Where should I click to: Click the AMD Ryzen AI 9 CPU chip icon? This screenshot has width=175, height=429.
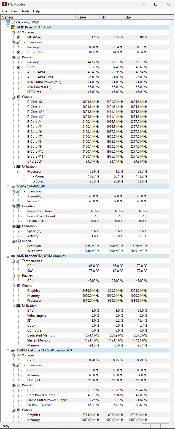click(13, 27)
